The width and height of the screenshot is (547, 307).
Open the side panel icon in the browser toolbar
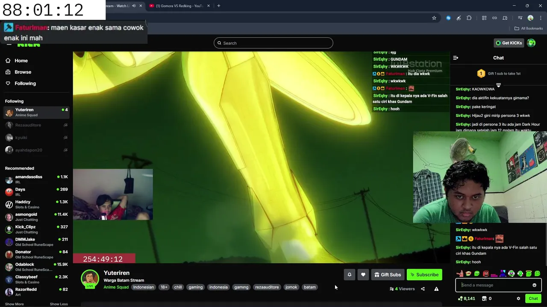[505, 18]
